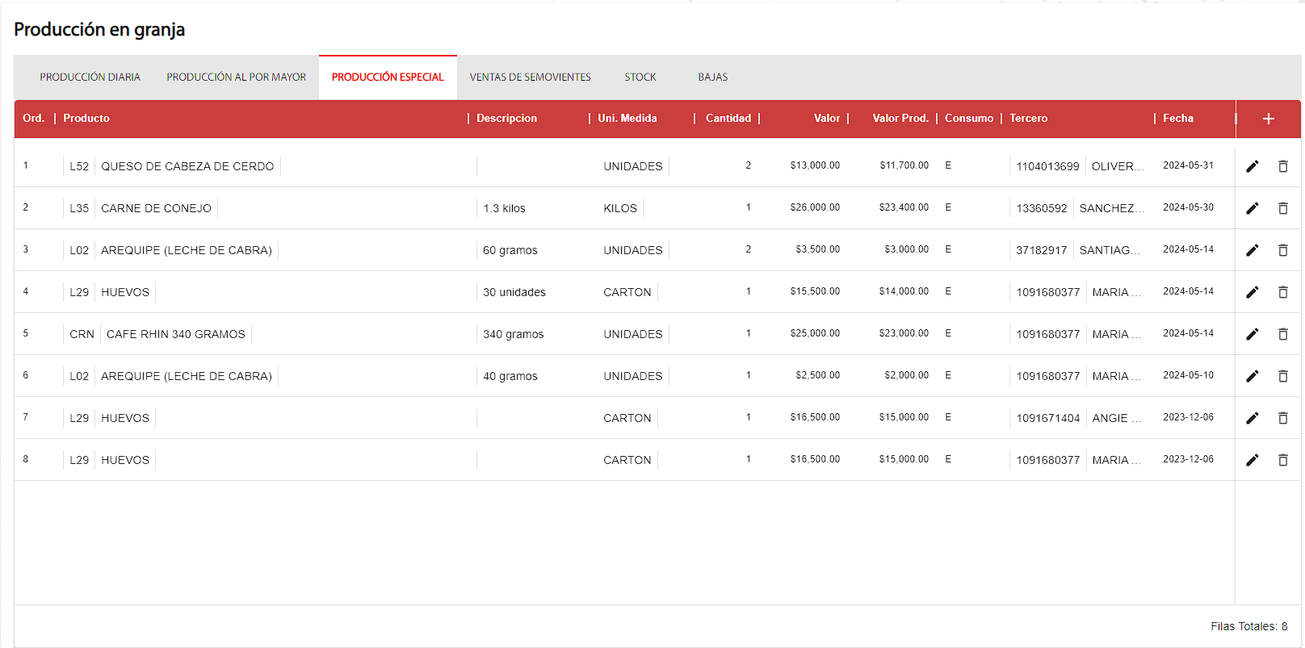Delete the HUEVOS 30 unidades row

point(1282,292)
